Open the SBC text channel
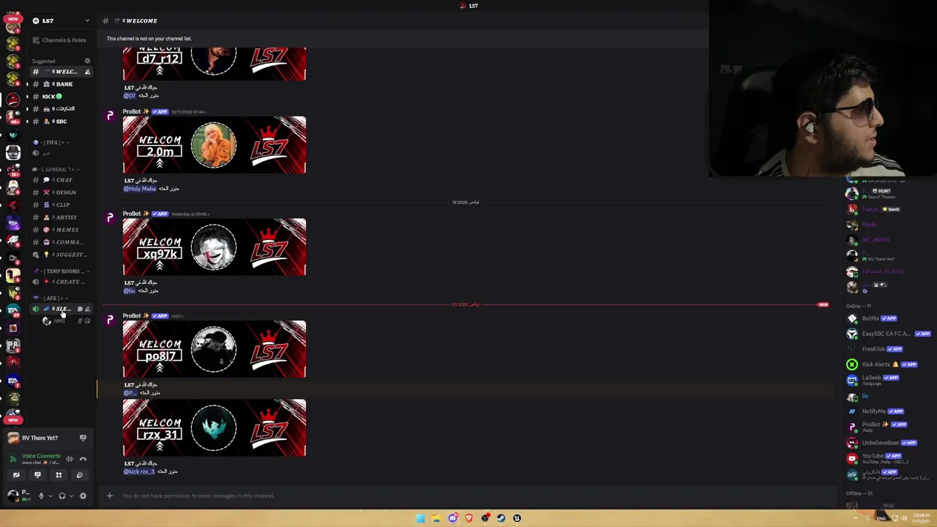The height and width of the screenshot is (527, 937). click(x=61, y=122)
